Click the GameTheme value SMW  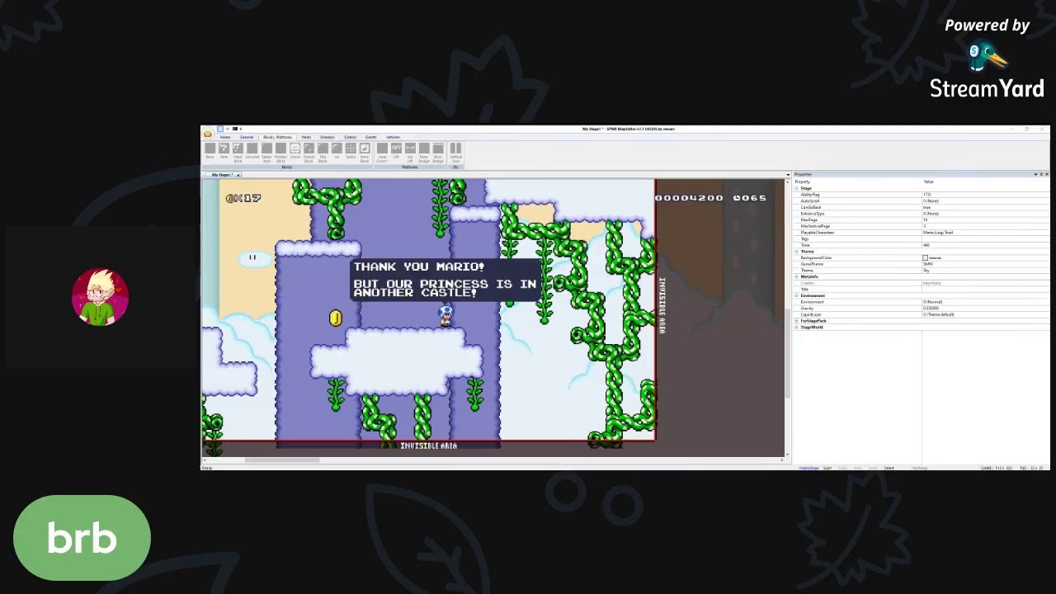coord(928,264)
